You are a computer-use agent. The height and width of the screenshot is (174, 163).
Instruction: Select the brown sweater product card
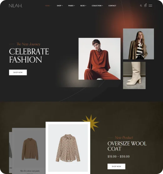pyautogui.click(x=29, y=151)
